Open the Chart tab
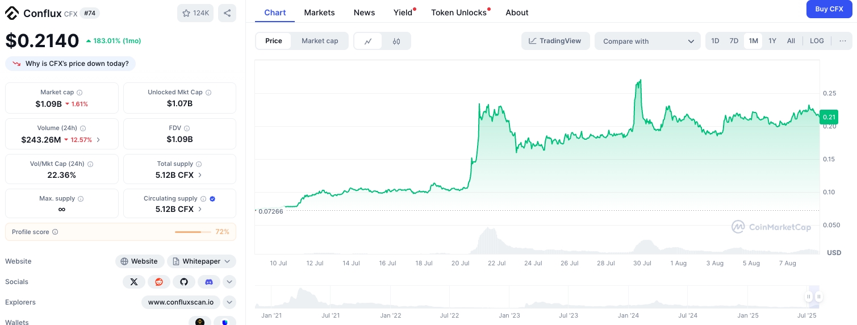857x325 pixels. (x=275, y=13)
